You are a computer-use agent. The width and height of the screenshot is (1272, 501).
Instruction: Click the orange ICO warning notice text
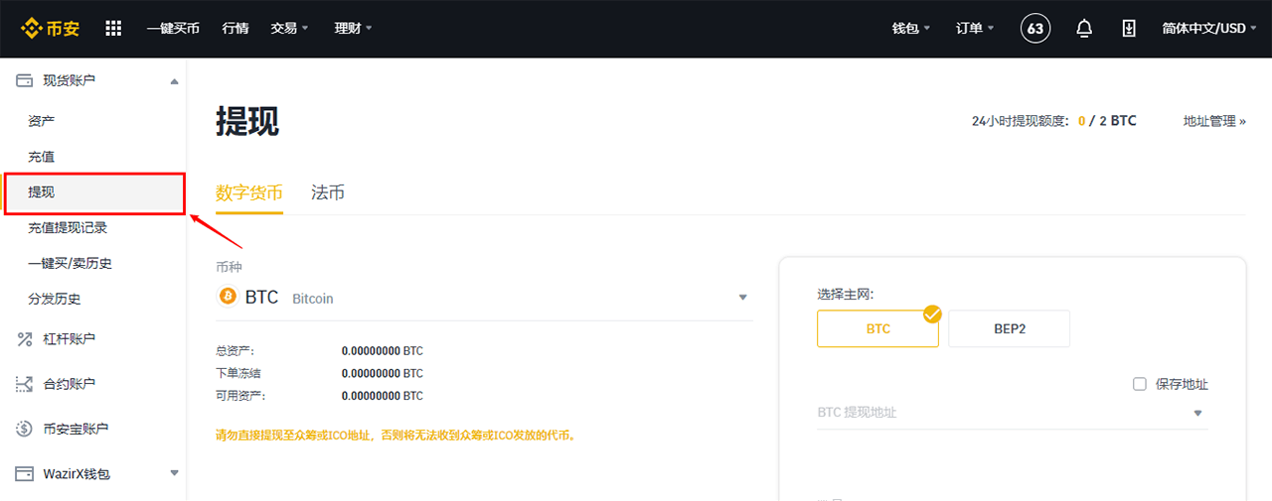coord(397,435)
